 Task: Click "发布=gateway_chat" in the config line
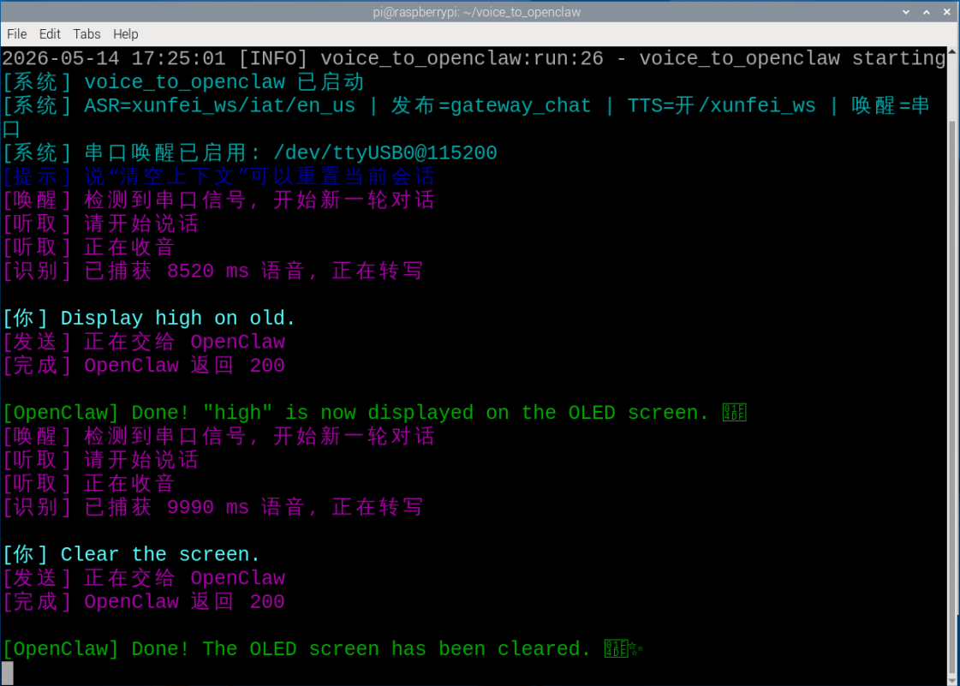(491, 105)
